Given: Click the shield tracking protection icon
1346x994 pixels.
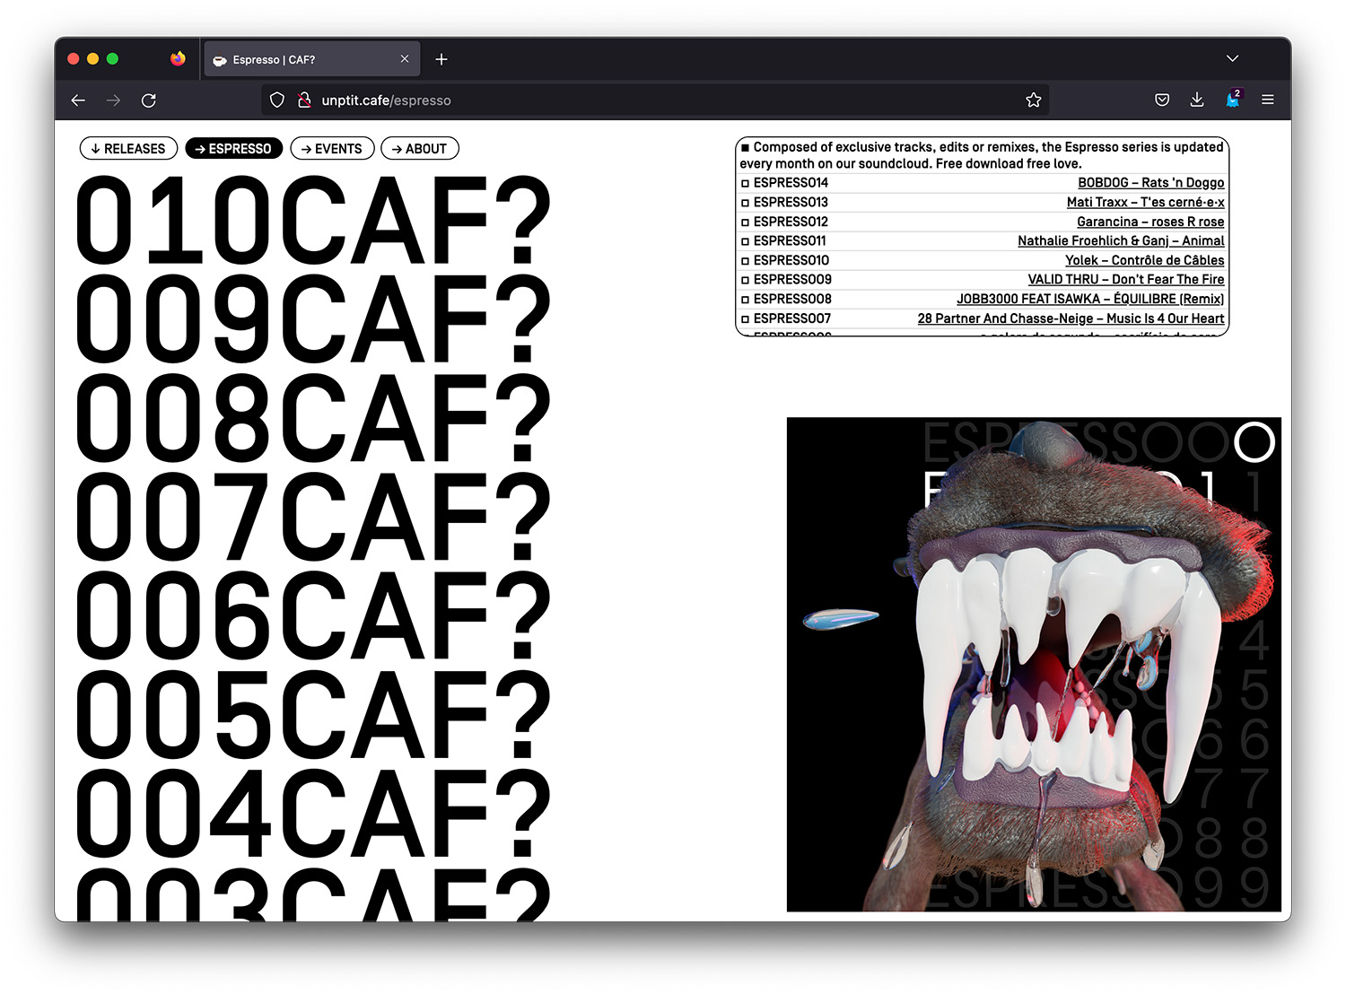Looking at the screenshot, I should (x=277, y=100).
